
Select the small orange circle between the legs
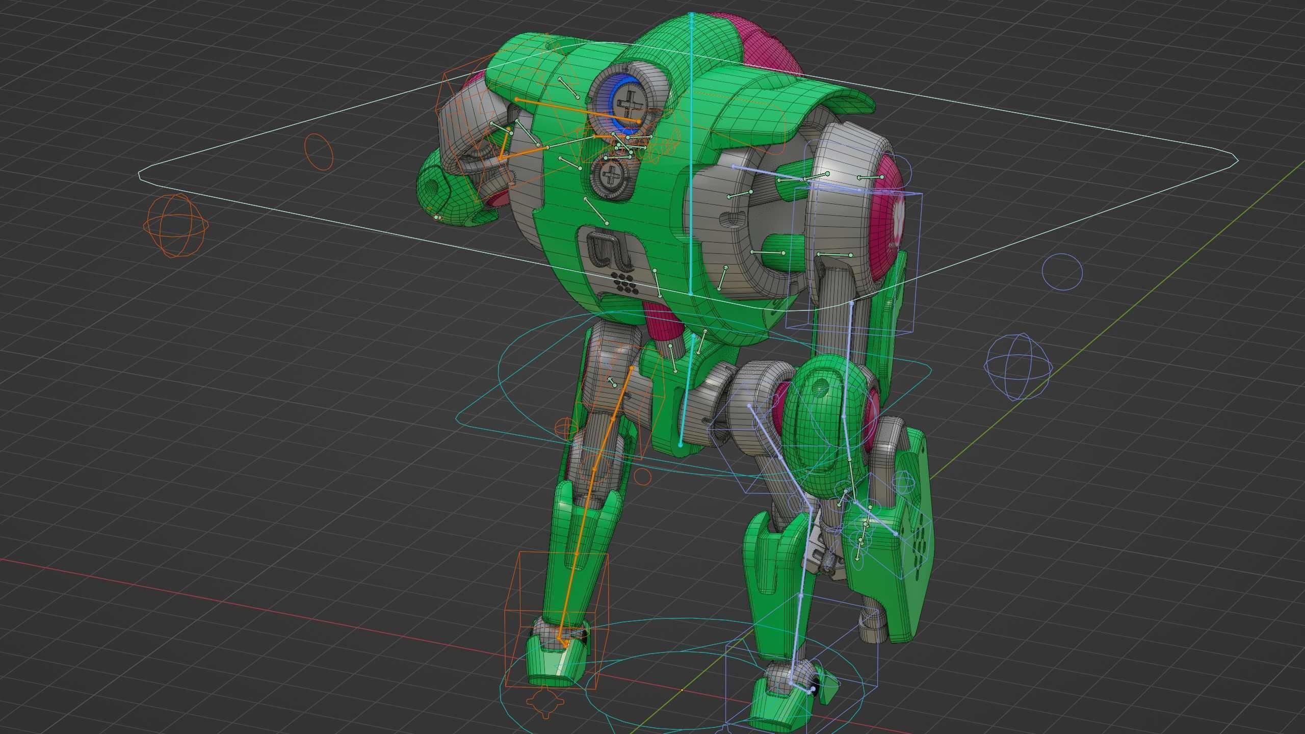click(x=642, y=477)
